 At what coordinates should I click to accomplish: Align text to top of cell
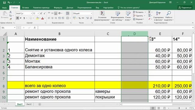click(x=49, y=13)
